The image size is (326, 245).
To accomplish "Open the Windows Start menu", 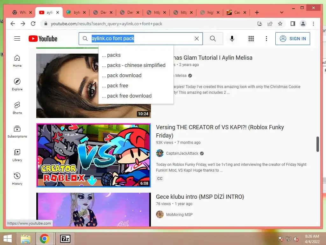I will coord(8,239).
